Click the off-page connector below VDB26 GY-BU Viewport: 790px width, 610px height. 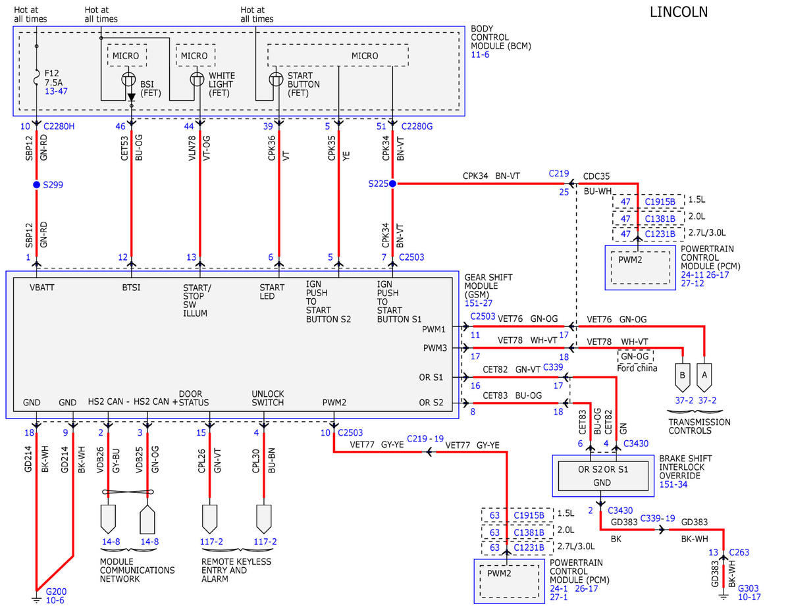point(108,518)
